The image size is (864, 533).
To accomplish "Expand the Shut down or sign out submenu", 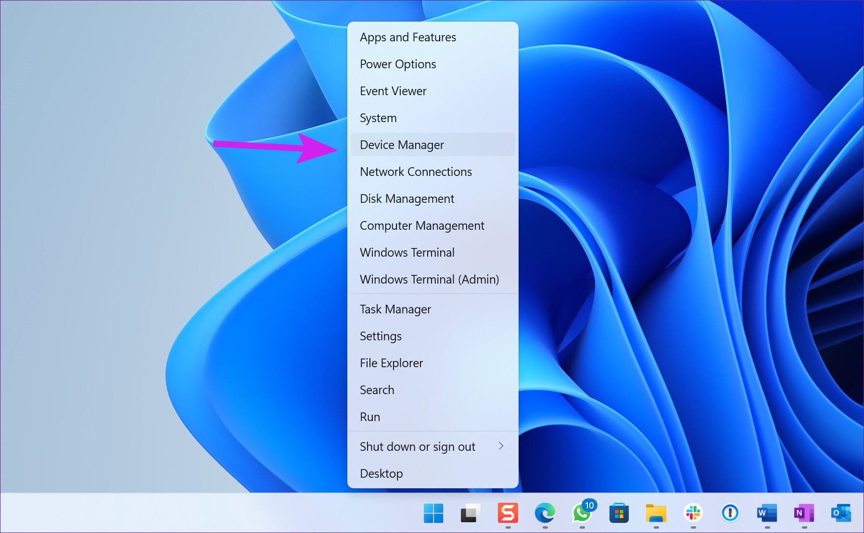I will pos(418,446).
